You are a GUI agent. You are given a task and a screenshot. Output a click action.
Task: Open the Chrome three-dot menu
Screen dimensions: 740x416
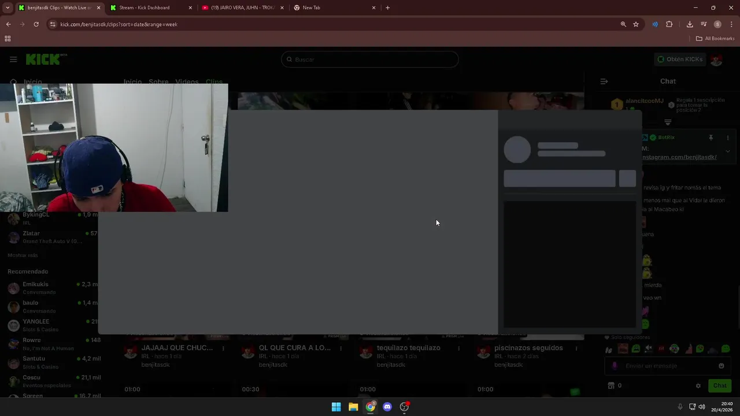731,24
